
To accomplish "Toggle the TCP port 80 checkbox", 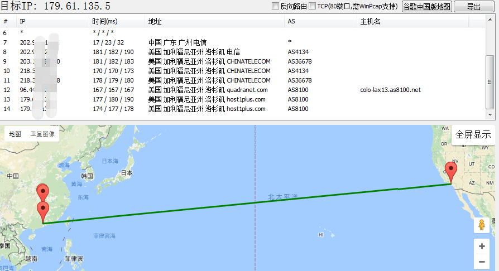I will [x=312, y=7].
